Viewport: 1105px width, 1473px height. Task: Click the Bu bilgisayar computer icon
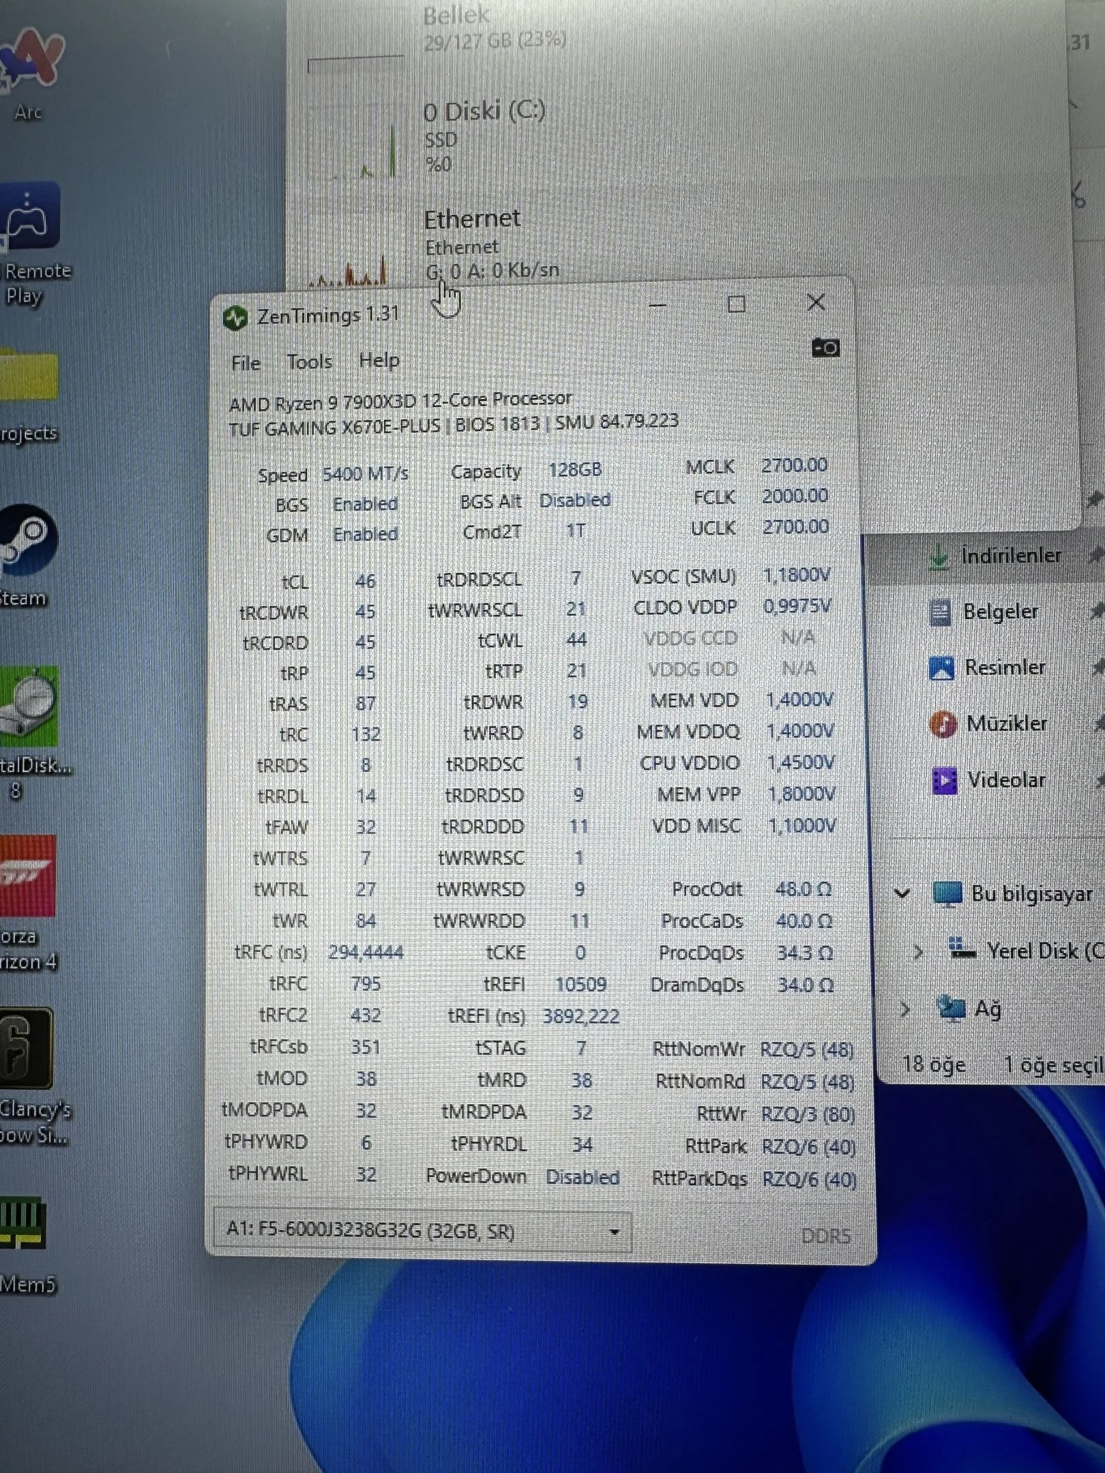947,894
